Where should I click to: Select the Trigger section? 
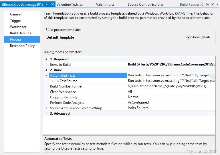coord(15,21)
